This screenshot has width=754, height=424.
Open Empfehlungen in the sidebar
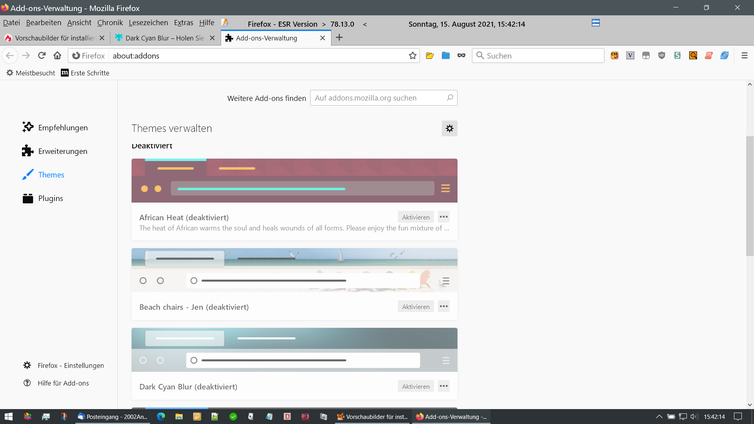[x=63, y=128]
